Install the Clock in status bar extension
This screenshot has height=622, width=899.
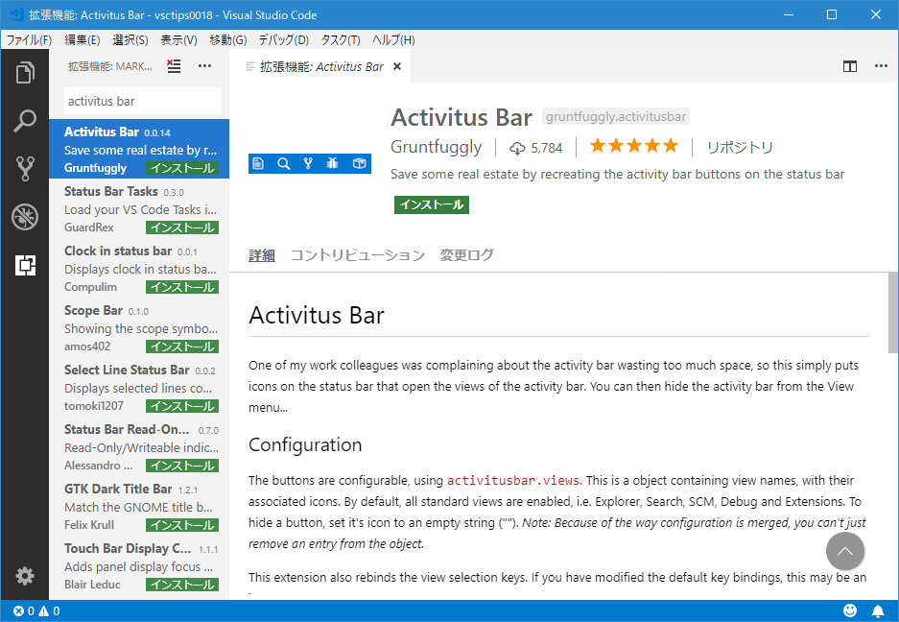coord(182,287)
